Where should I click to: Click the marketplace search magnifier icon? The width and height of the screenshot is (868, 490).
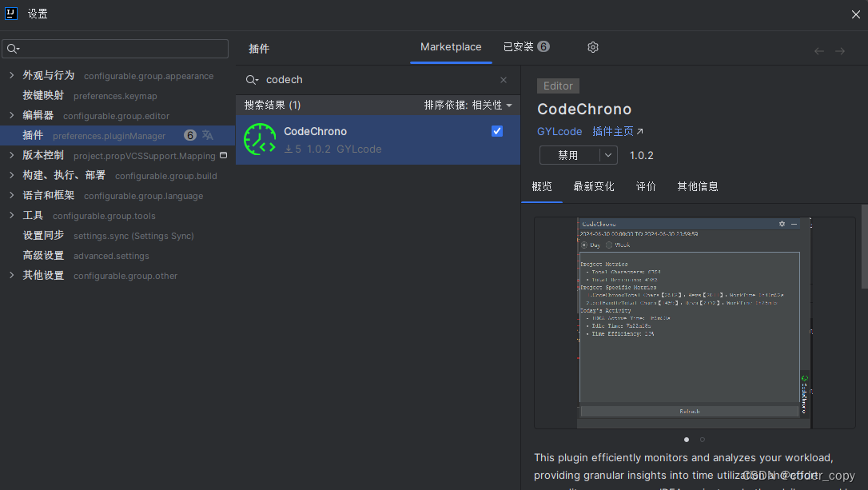click(252, 80)
